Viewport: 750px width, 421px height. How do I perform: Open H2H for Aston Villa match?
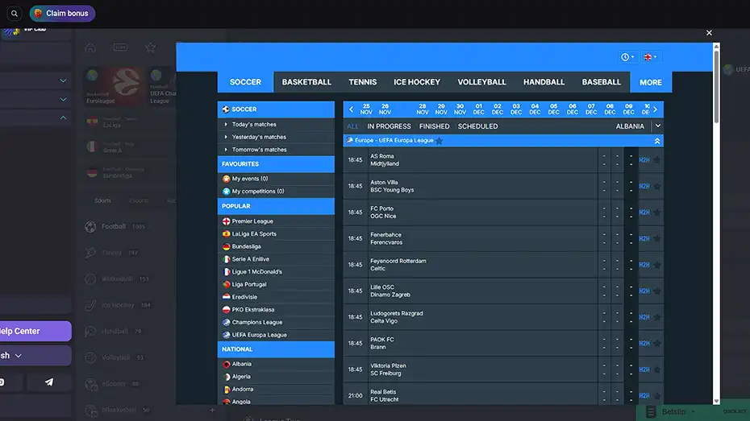click(644, 186)
